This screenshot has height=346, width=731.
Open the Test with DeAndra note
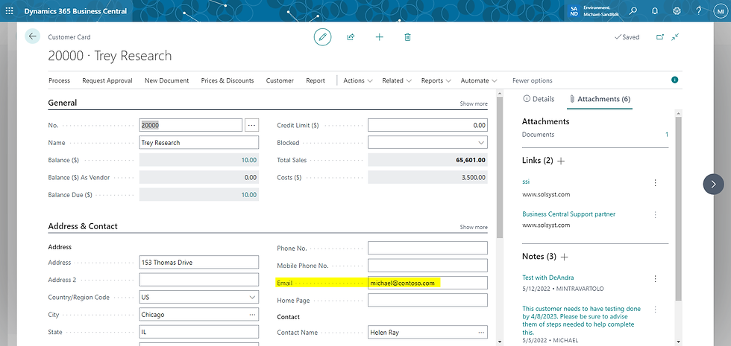(548, 278)
